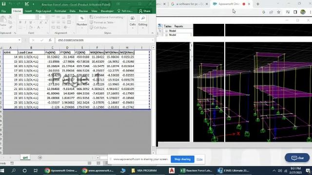Open the File menu in Excel
Viewport: 312px width, 175px height.
coord(3,11)
